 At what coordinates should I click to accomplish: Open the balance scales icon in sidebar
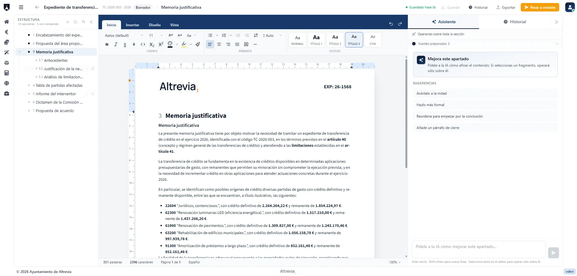[7, 63]
